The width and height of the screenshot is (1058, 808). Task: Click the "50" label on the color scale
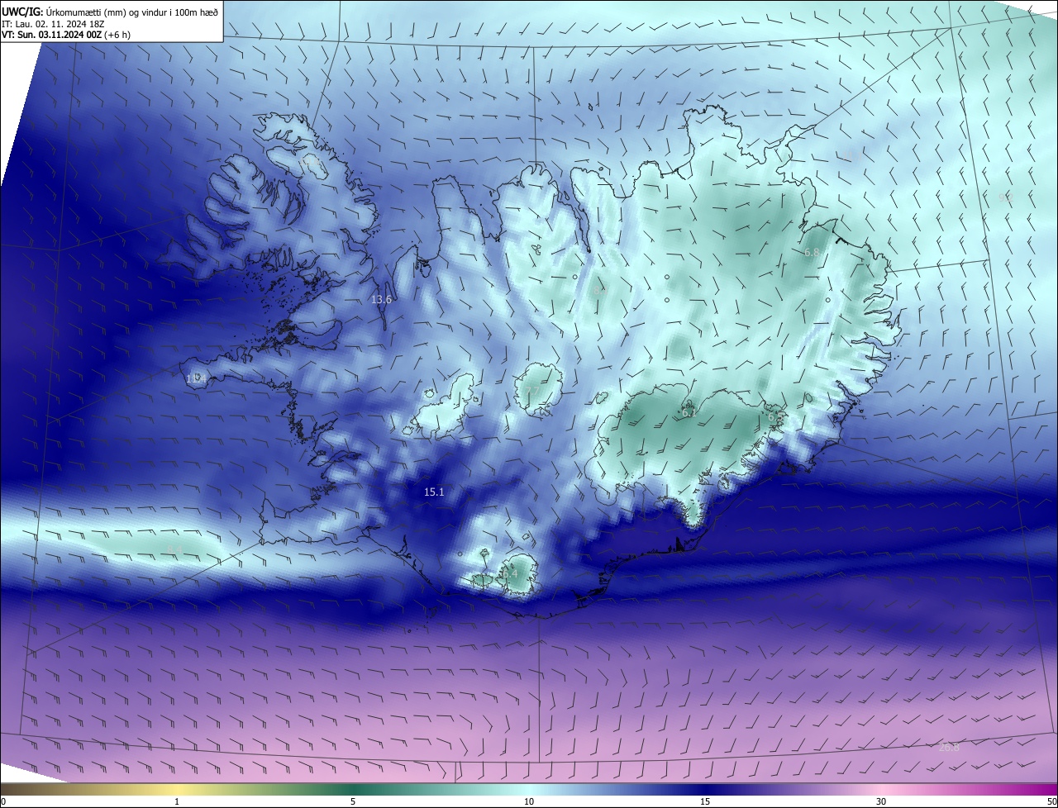coord(1051,801)
